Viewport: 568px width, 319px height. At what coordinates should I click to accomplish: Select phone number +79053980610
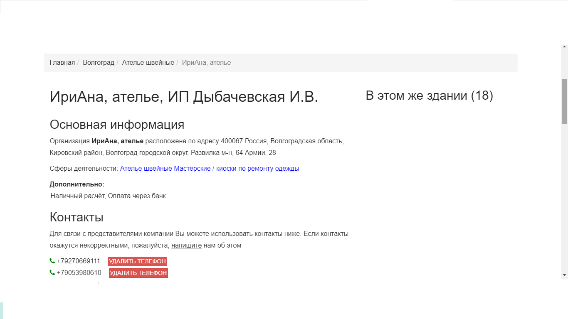tap(79, 273)
